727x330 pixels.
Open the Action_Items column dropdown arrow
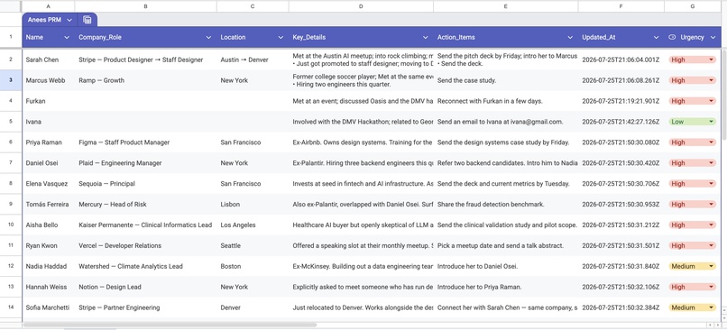point(570,38)
